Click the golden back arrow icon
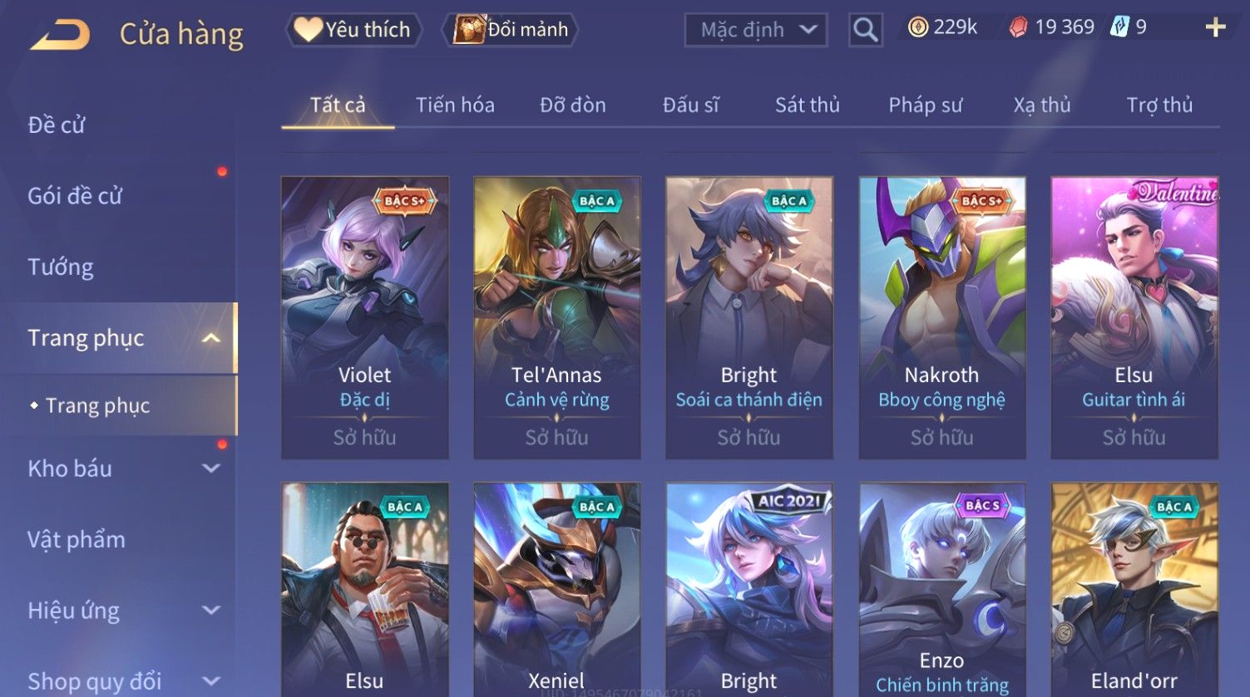 (x=61, y=35)
